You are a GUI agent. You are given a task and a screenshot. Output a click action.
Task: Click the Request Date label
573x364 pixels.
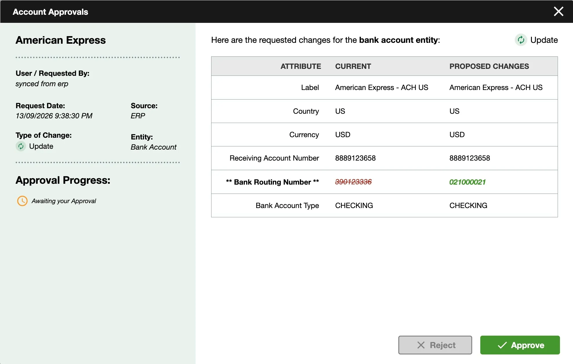click(x=40, y=106)
